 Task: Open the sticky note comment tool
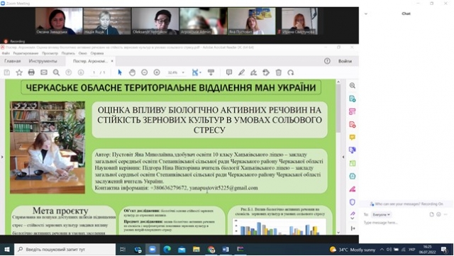tap(229, 72)
